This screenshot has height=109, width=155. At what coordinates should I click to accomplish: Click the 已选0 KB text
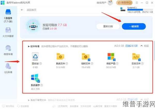click(x=133, y=99)
